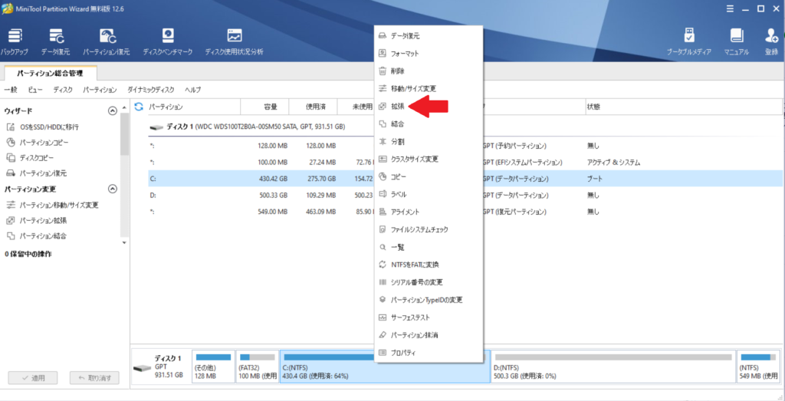The width and height of the screenshot is (785, 401).
Task: Open the ヘルプ menu
Action: point(192,90)
